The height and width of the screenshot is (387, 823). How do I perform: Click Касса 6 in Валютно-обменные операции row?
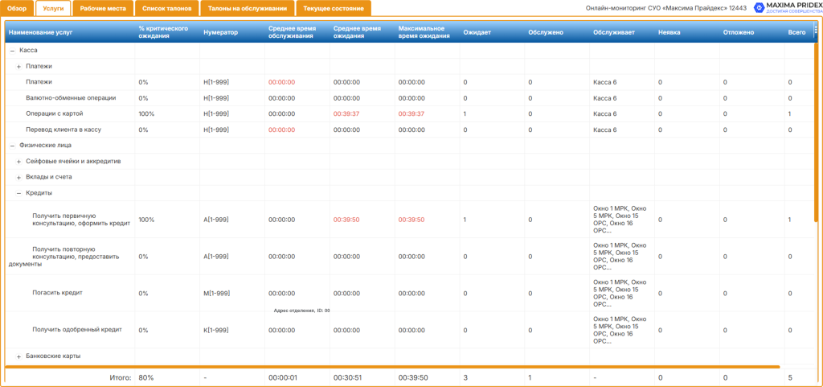coord(605,98)
